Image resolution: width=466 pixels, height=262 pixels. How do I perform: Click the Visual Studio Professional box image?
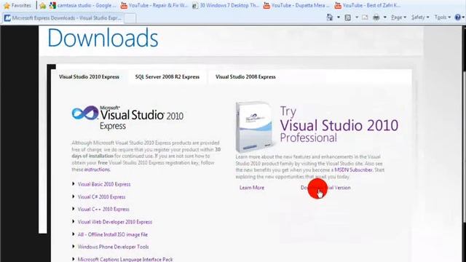[x=255, y=127]
